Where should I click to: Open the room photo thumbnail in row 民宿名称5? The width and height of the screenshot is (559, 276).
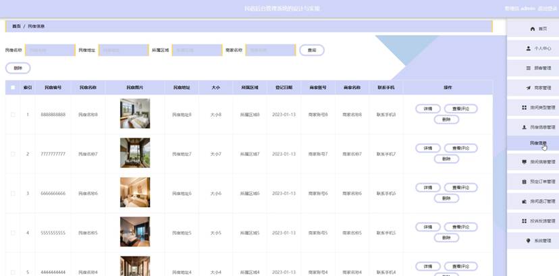[135, 232]
